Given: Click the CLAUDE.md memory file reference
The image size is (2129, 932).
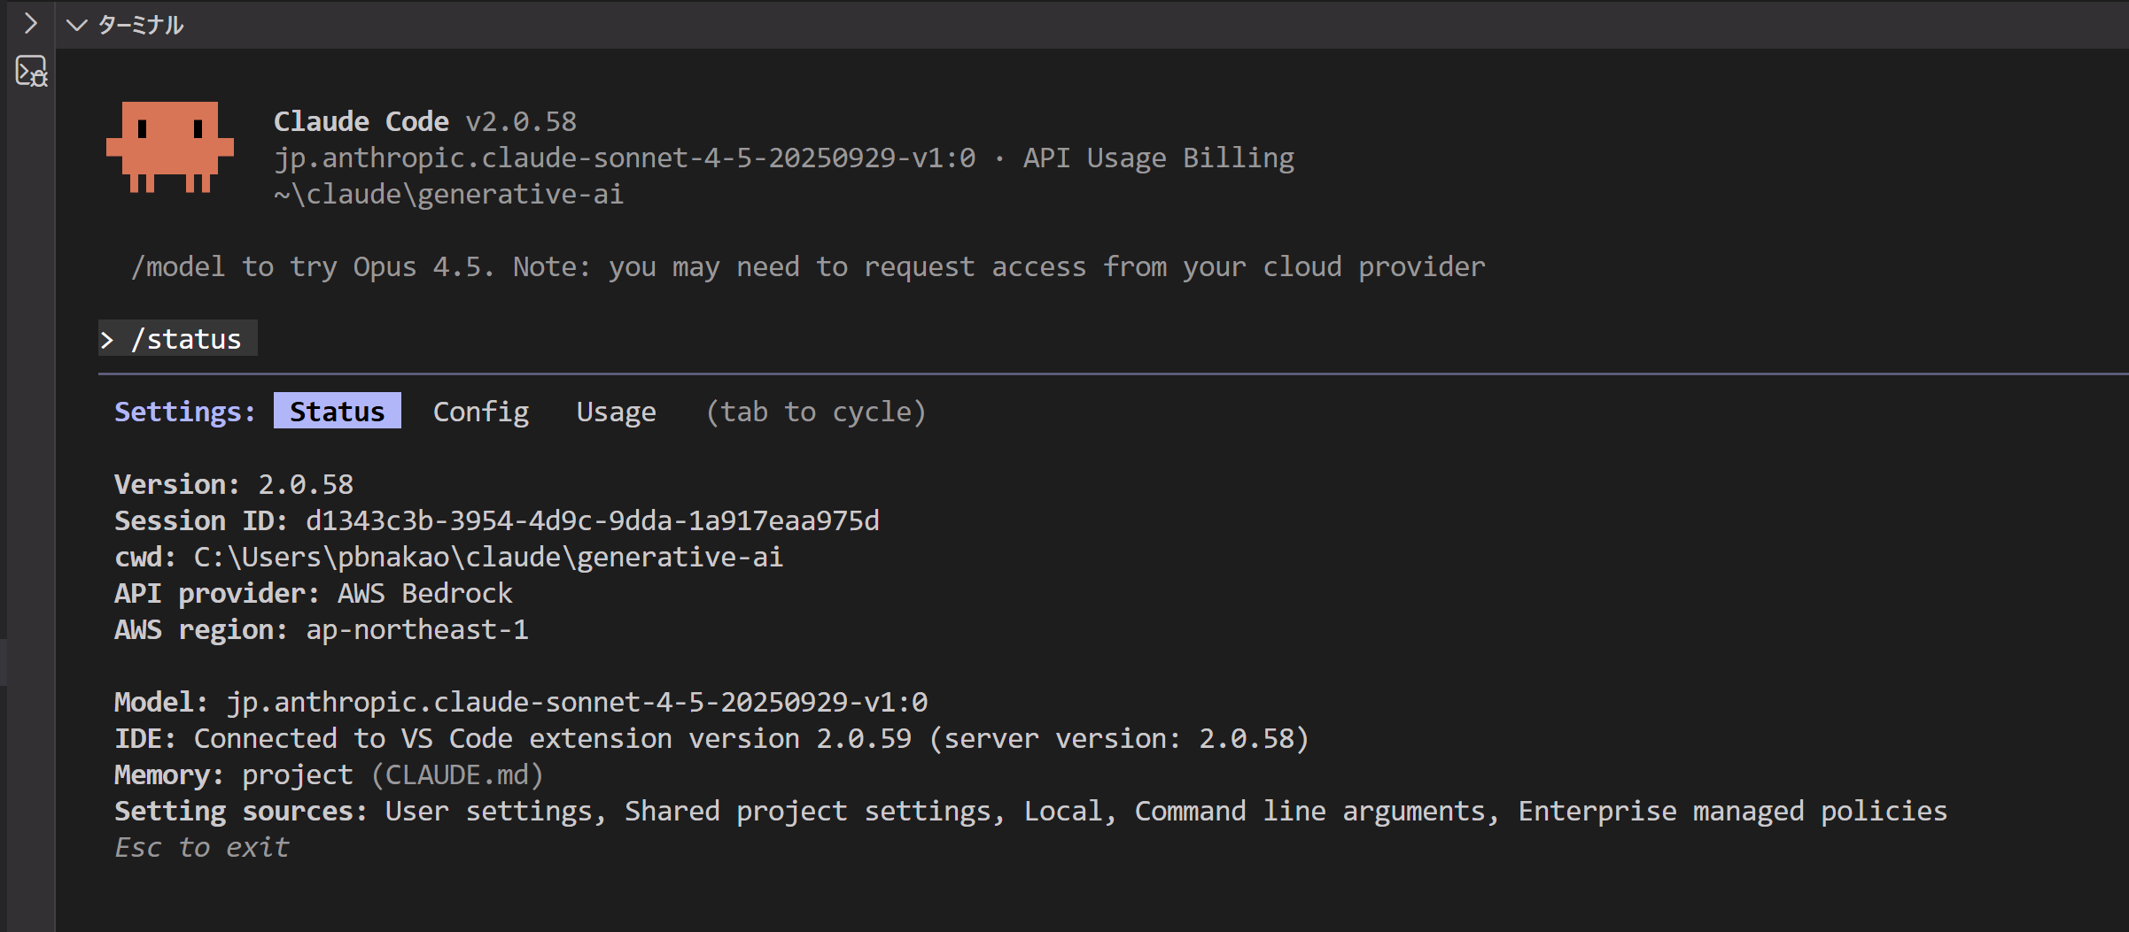Looking at the screenshot, I should (456, 774).
